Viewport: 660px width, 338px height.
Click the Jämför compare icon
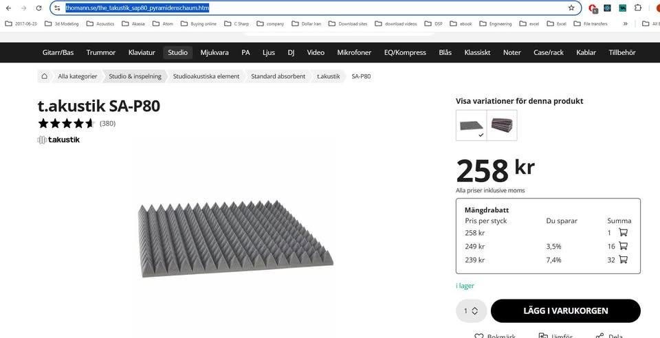coord(543,335)
